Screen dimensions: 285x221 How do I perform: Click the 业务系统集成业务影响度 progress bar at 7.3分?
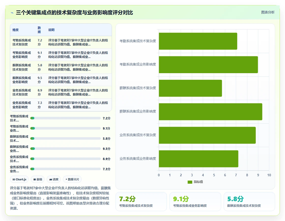point(65,169)
